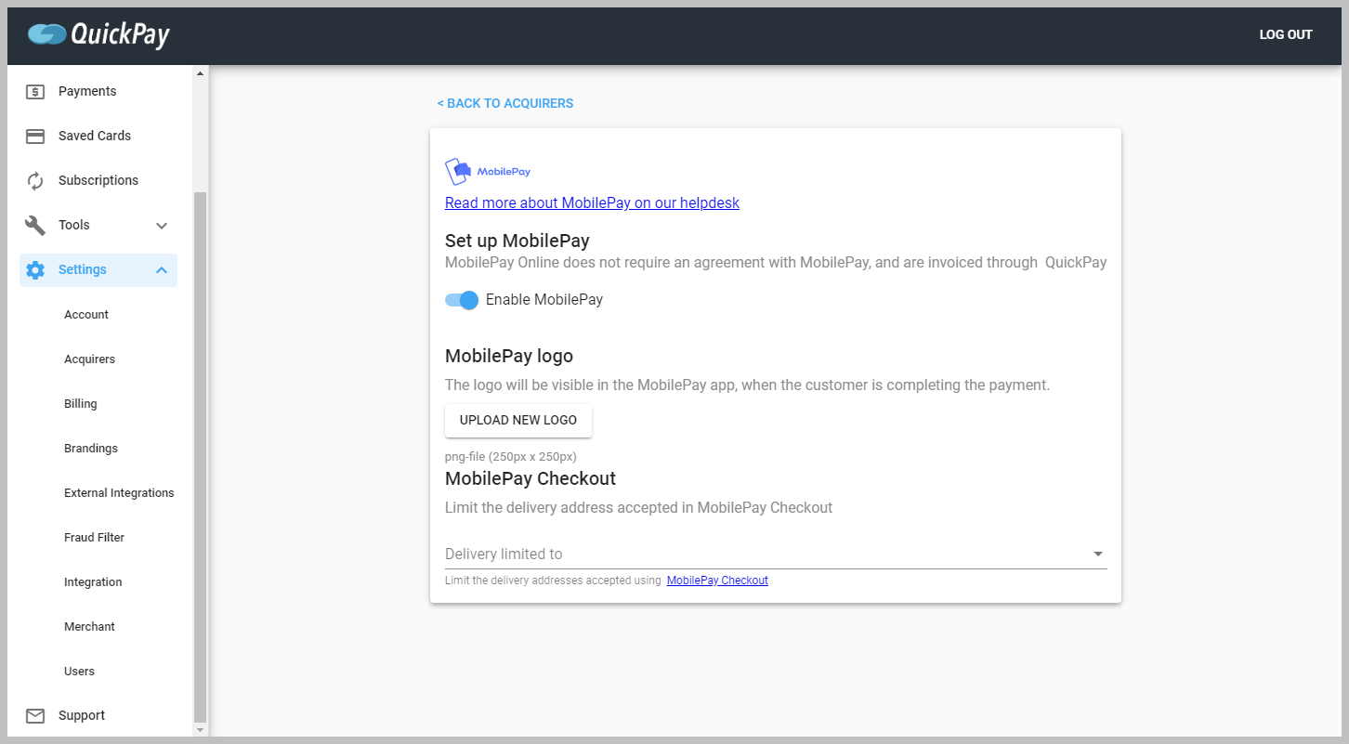Open Payments in the sidebar
Image resolution: width=1349 pixels, height=744 pixels.
click(98, 91)
